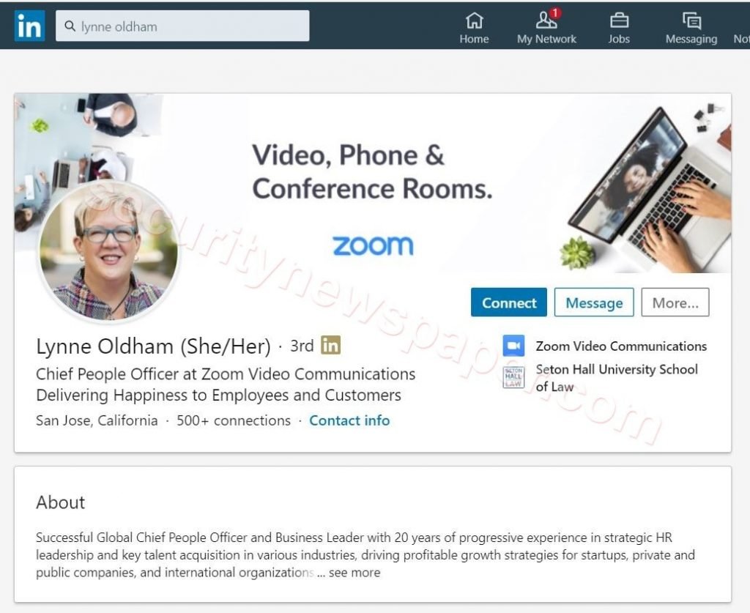The height and width of the screenshot is (613, 750).
Task: Click the gold LinkedIn Premium badge
Action: click(330, 345)
